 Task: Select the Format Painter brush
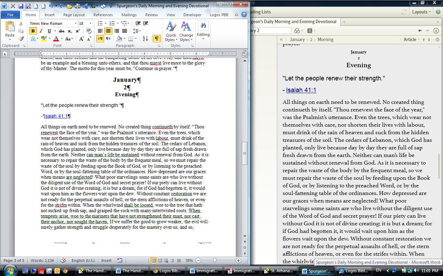[x=21, y=39]
